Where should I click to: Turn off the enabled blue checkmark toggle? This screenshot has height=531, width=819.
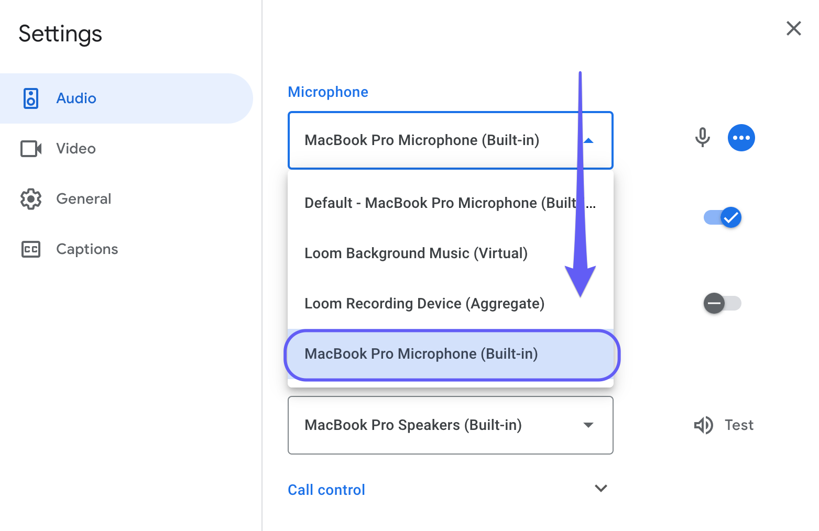[723, 217]
